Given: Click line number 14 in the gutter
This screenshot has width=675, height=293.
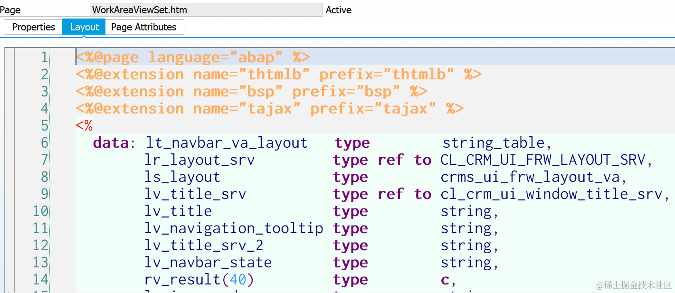Looking at the screenshot, I should click(40, 280).
